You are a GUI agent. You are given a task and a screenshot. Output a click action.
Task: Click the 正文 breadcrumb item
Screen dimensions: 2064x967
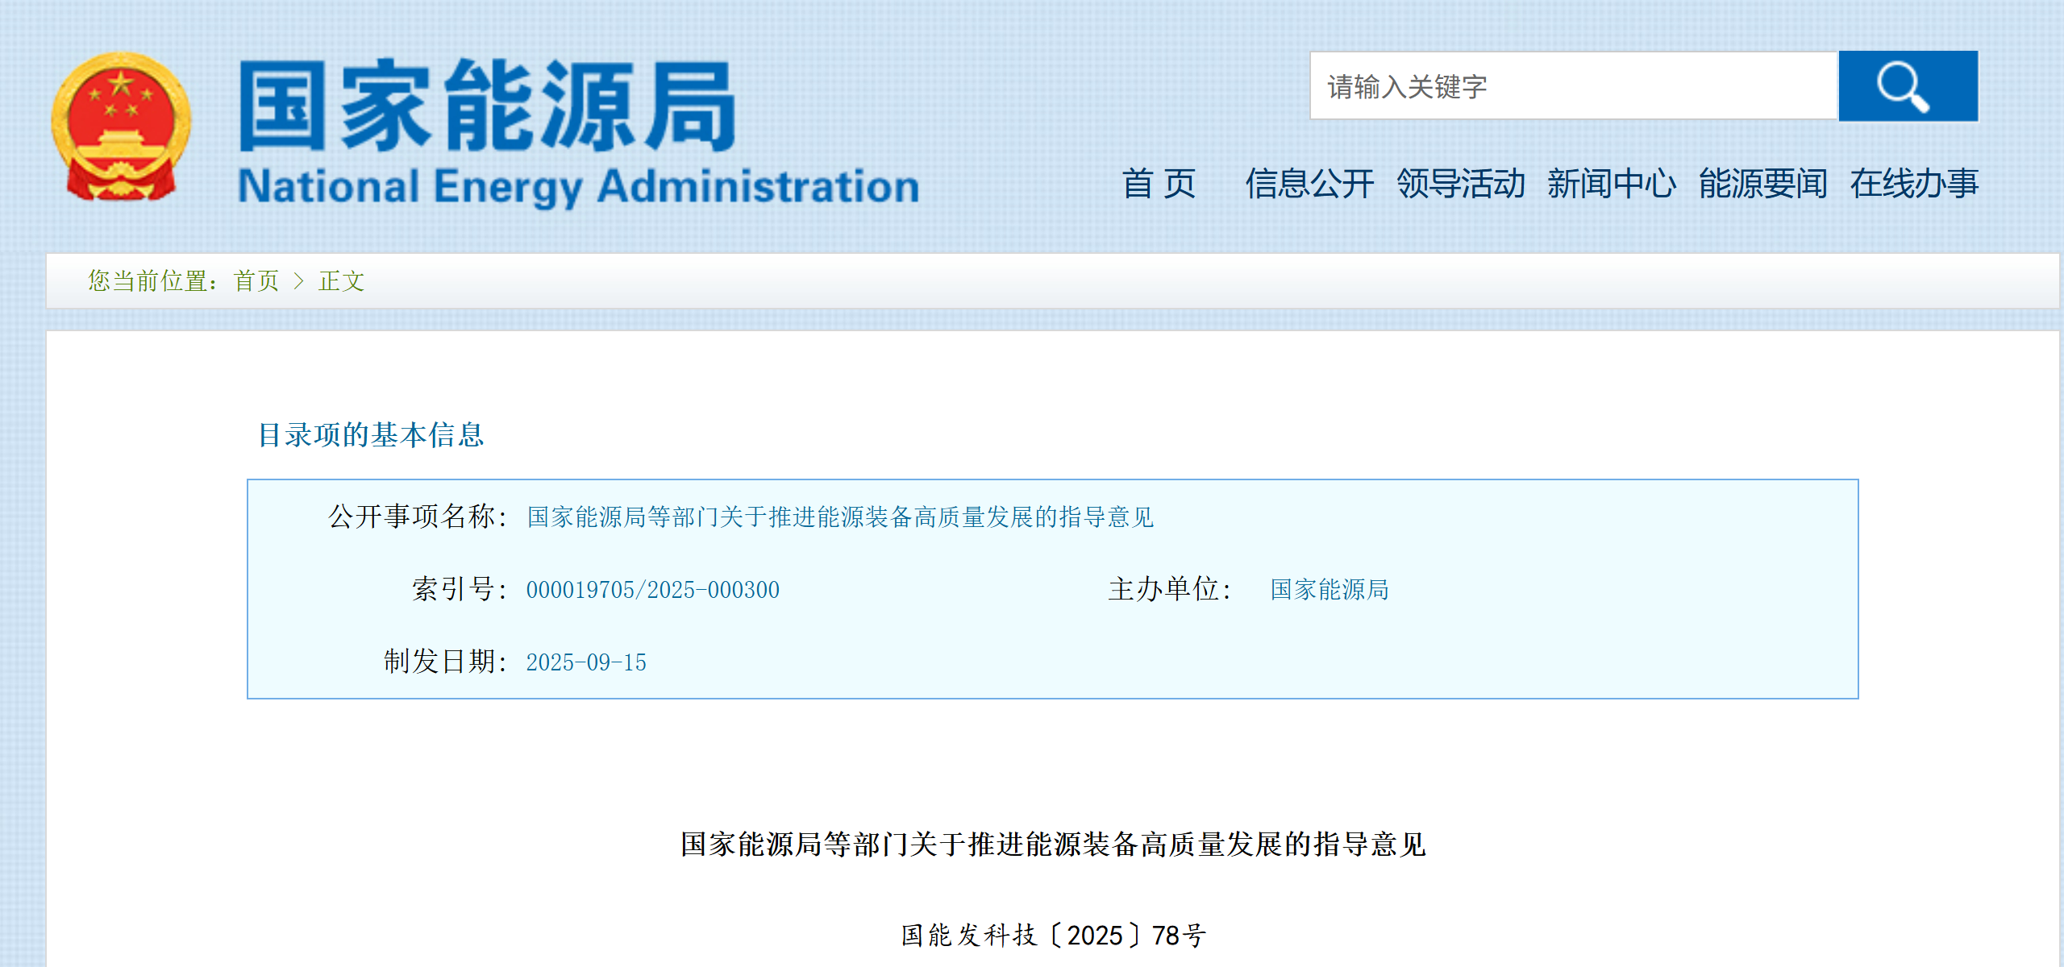[342, 281]
